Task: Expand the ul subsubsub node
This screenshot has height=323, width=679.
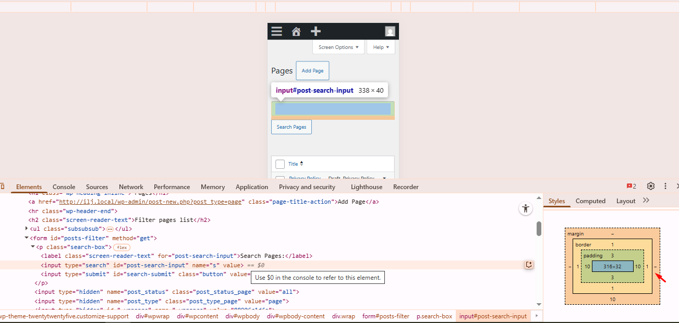Action: click(x=27, y=229)
